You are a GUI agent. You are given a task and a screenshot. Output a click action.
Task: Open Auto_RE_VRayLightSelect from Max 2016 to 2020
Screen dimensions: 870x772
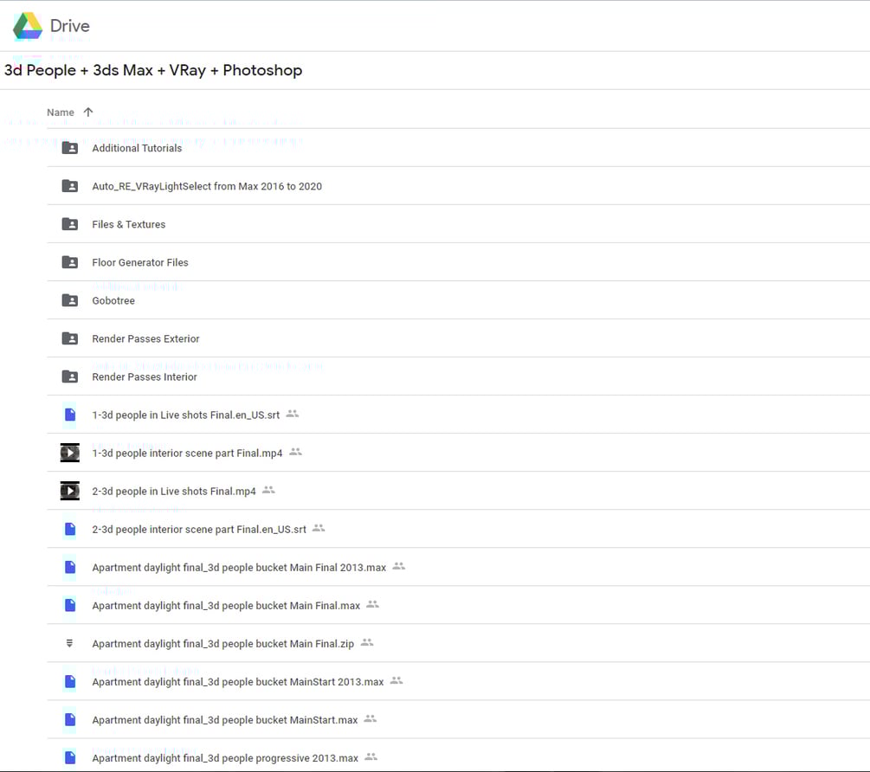coord(207,186)
